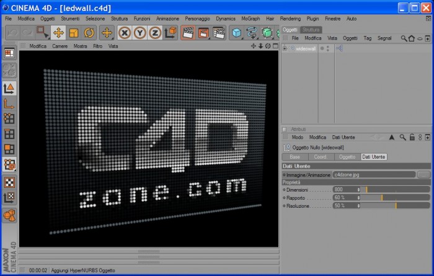Image resolution: width=434 pixels, height=276 pixels.
Task: Toggle viewport maximize icon
Action: (275, 46)
